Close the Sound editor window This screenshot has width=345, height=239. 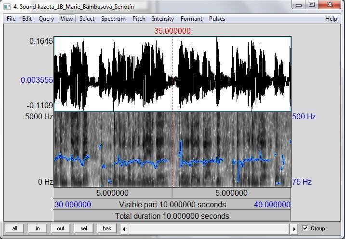[x=330, y=4]
